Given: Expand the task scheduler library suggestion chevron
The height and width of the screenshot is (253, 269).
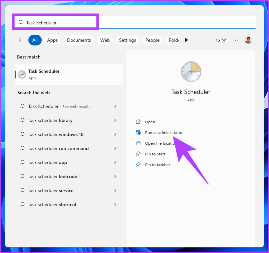Looking at the screenshot, I should (x=115, y=120).
